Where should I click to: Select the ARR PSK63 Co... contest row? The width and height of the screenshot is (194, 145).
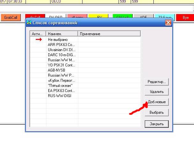coord(85,45)
